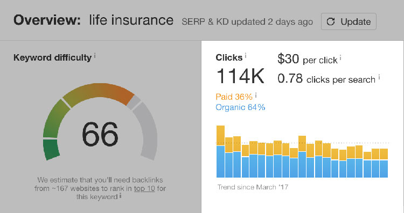Image resolution: width=404 pixels, height=213 pixels.
Task: Click the Organic 64% label
Action: [x=240, y=107]
